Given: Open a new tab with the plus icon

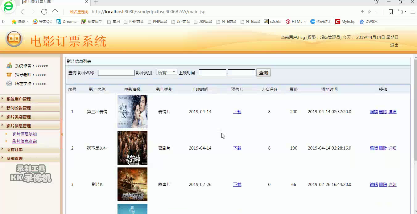Looking at the screenshot, I should click(x=96, y=2).
